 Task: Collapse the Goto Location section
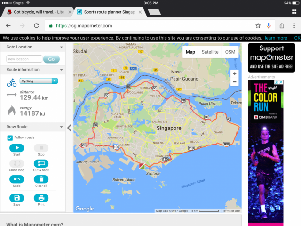61,47
